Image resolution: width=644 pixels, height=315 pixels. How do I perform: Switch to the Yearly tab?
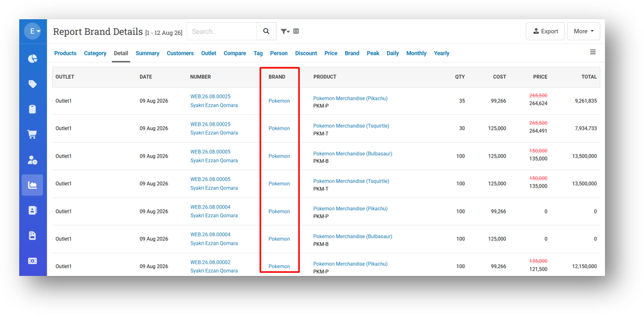click(x=442, y=53)
